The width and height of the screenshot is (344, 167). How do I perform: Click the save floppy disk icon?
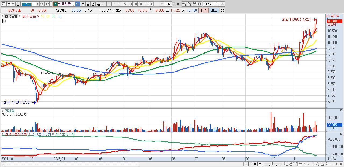tap(194, 4)
